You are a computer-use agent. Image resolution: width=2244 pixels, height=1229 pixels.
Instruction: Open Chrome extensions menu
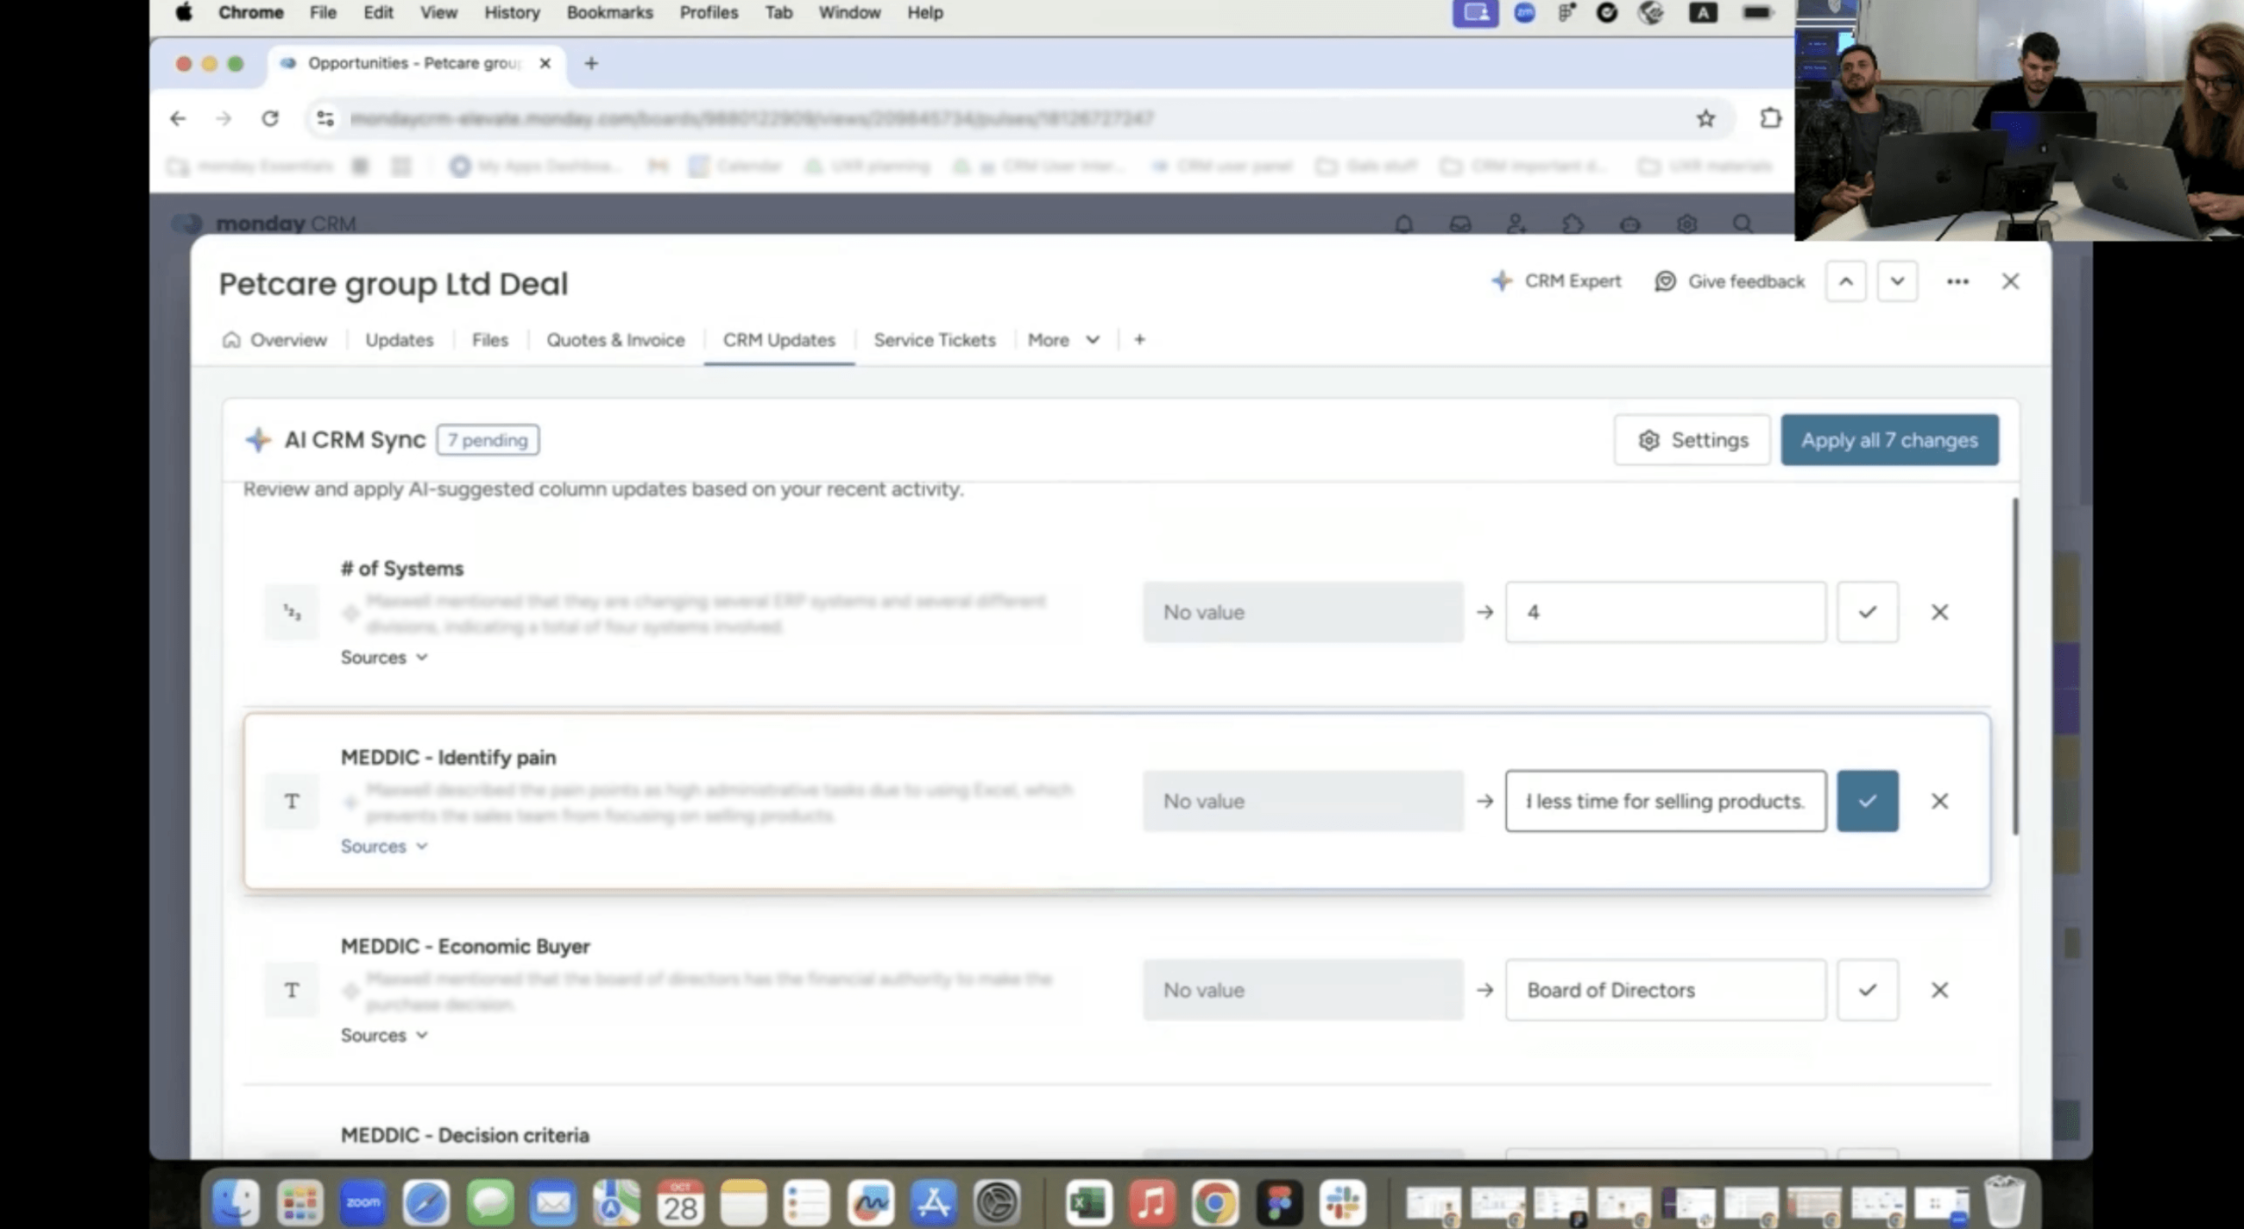click(1771, 118)
